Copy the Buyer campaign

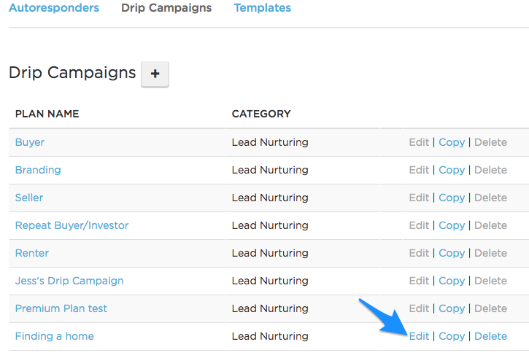[x=452, y=142]
